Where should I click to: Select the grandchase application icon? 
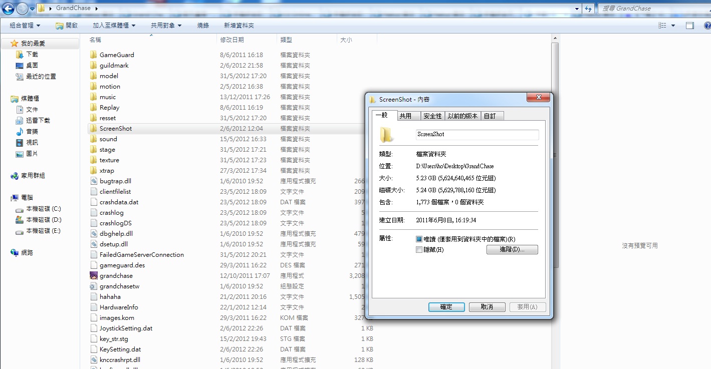pos(94,276)
